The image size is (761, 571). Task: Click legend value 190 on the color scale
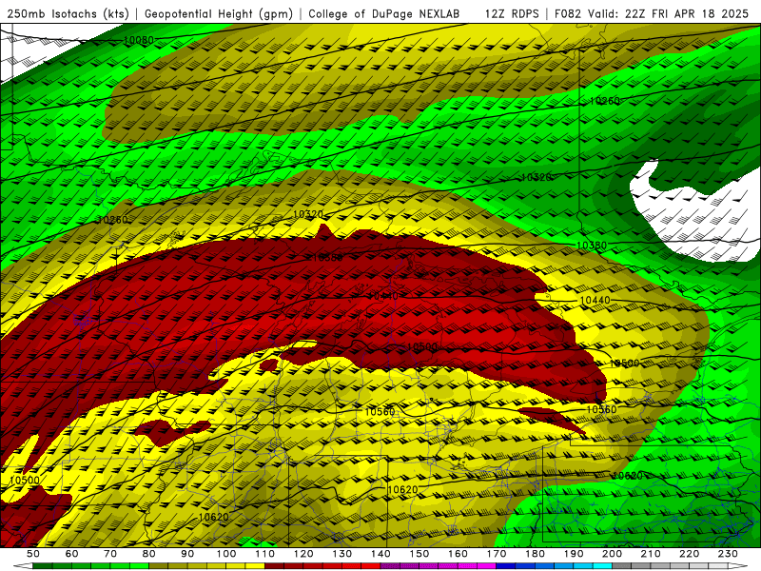coord(574,554)
